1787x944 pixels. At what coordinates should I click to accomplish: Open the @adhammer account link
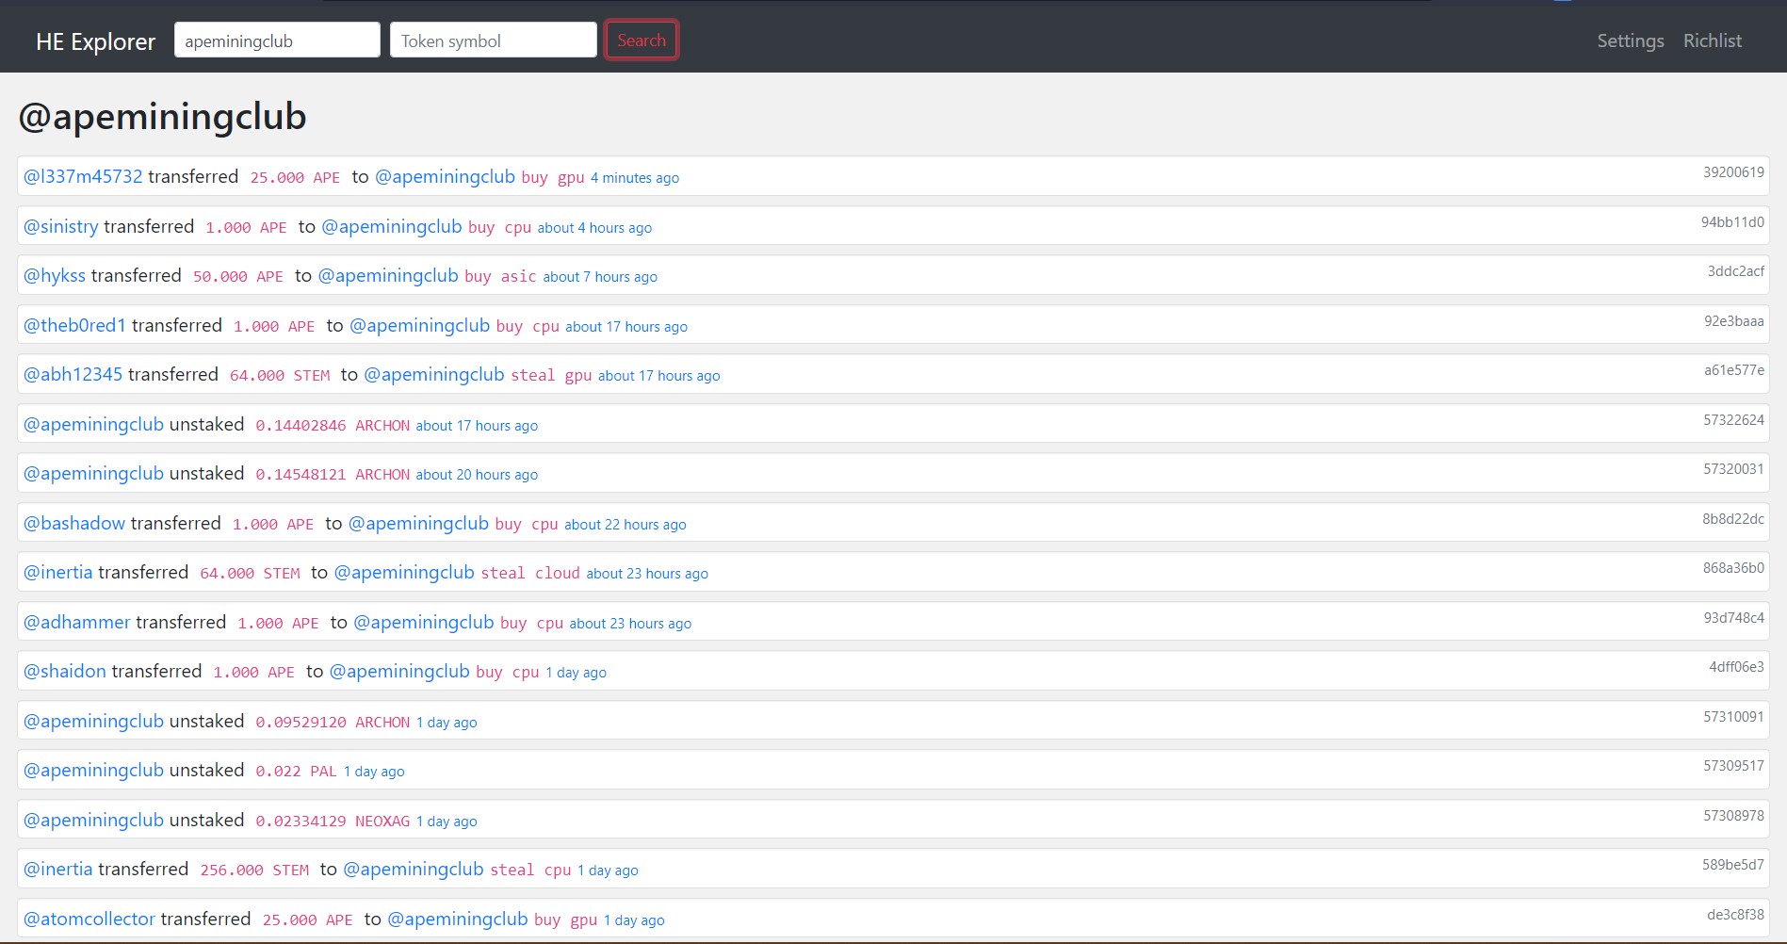(x=77, y=622)
